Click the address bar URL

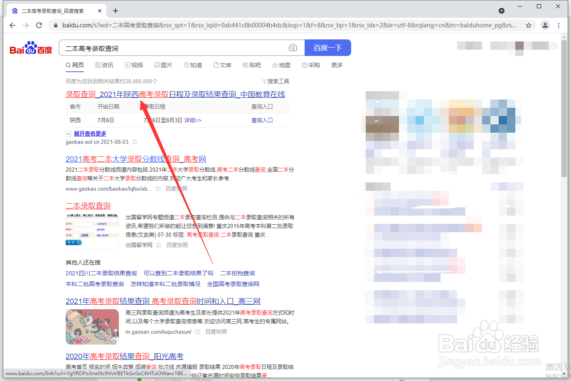coord(289,25)
